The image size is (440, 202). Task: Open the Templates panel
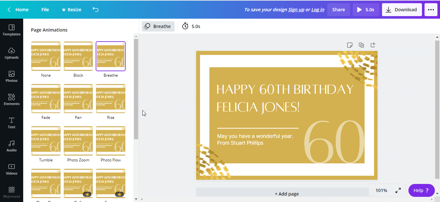(x=12, y=30)
